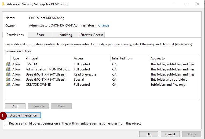The width and height of the screenshot is (205, 139).
Task: Switch to the Share tab
Action: tap(41, 35)
